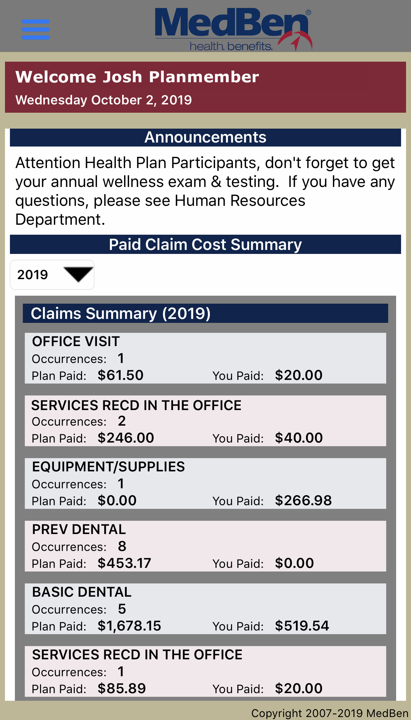Select the Paid Claim Cost Summary header

pyautogui.click(x=205, y=245)
